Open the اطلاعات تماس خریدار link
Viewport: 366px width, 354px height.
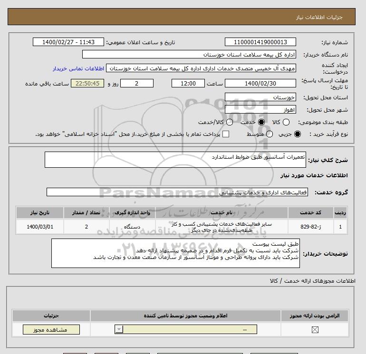[78, 68]
